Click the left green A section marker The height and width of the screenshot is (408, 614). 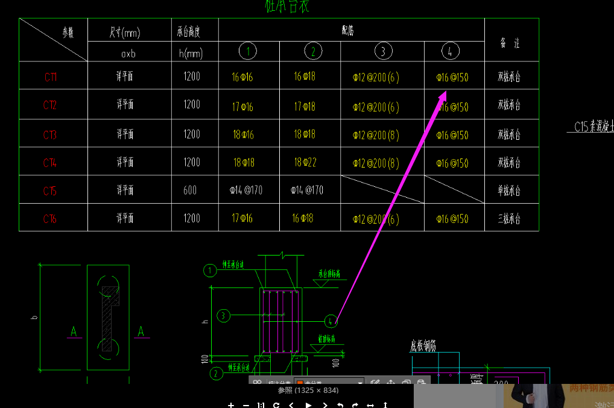click(74, 331)
